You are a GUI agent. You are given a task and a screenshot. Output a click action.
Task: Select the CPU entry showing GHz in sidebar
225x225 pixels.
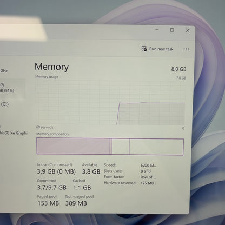4,70
